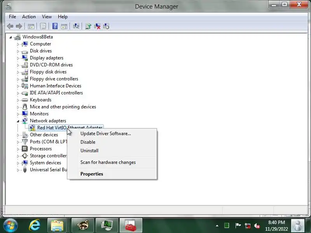
Task: Click the Back arrow toolbar icon
Action: coord(10,26)
